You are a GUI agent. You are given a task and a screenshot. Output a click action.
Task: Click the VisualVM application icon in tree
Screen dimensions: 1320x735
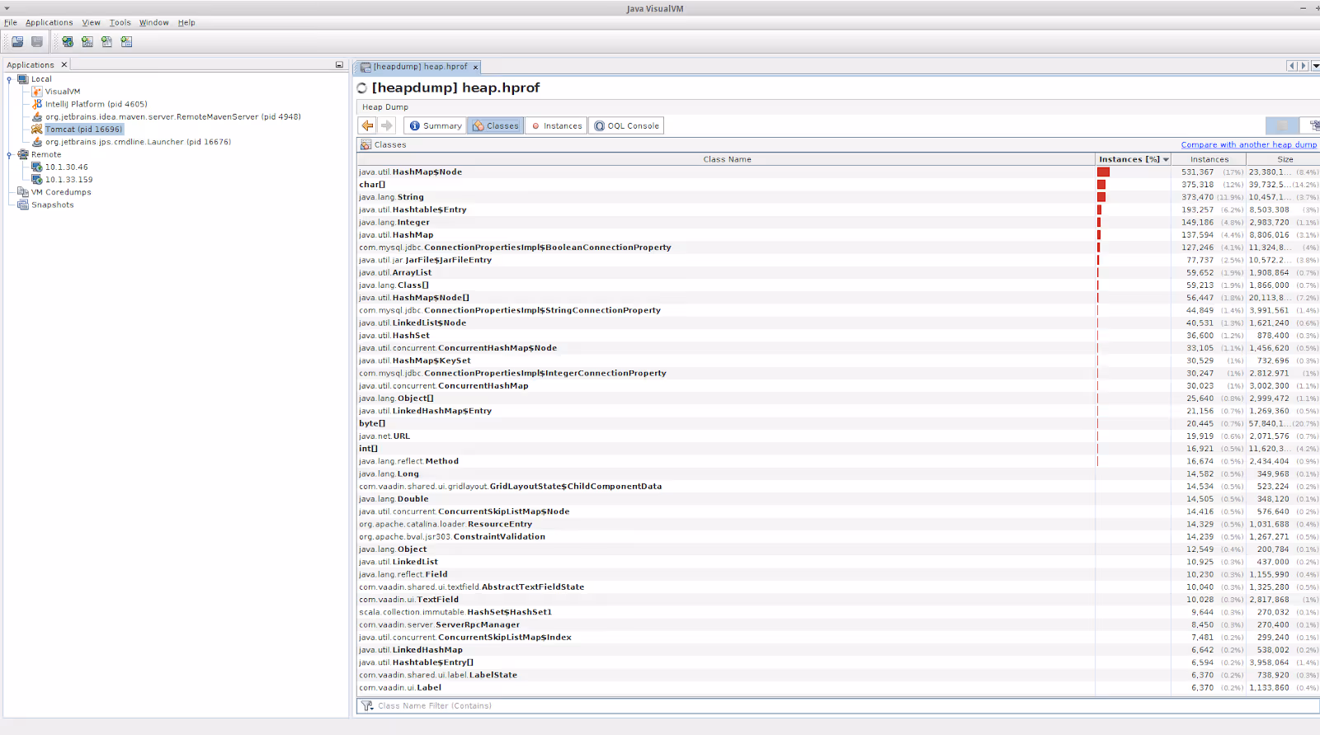[37, 92]
